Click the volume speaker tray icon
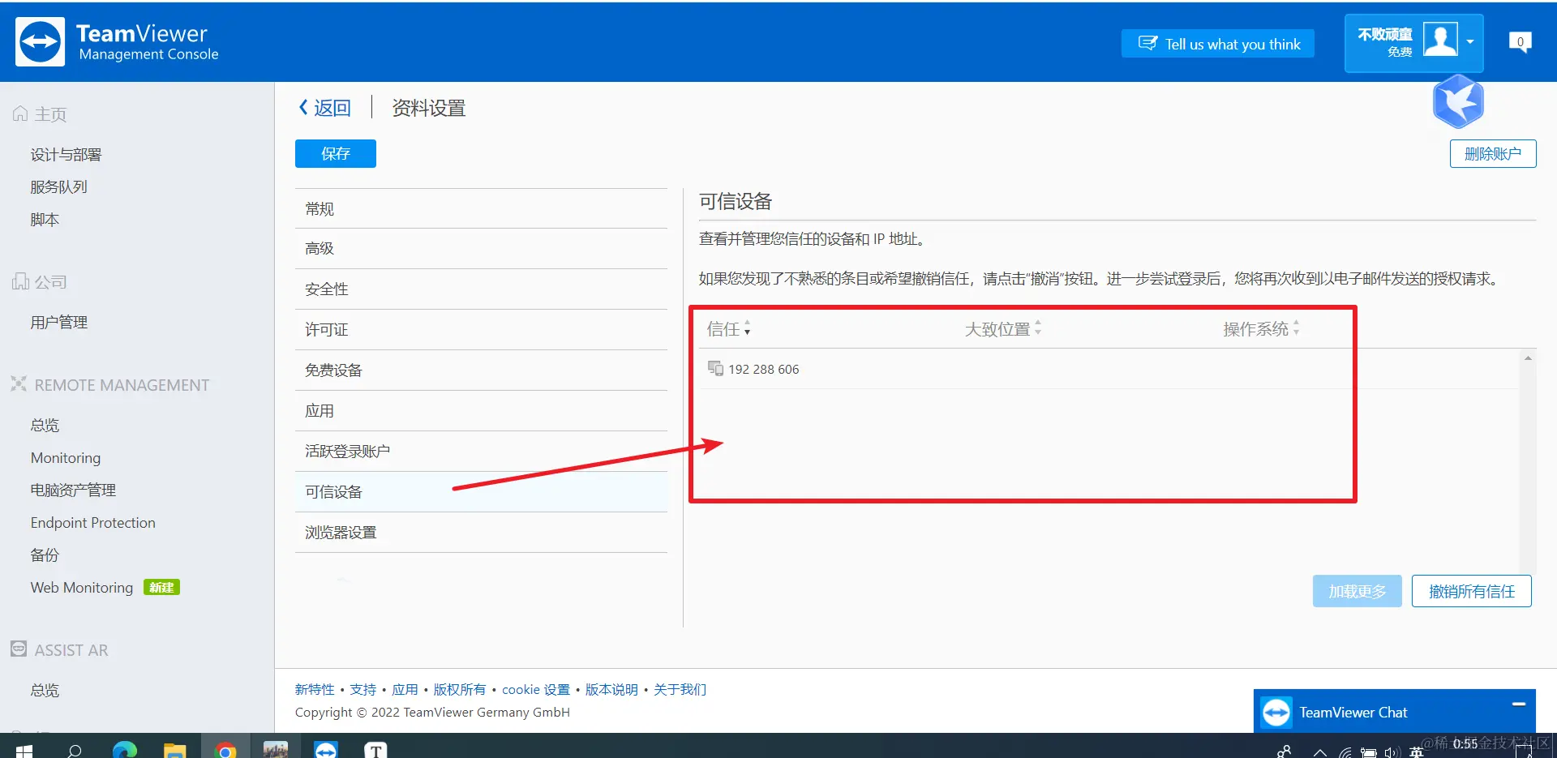The image size is (1557, 758). click(x=1392, y=753)
